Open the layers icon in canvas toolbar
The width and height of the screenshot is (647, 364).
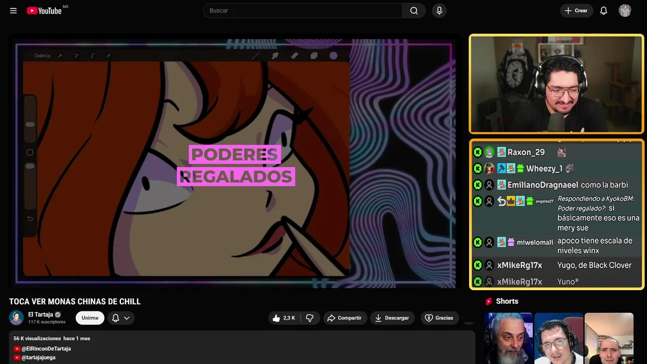[x=314, y=56]
